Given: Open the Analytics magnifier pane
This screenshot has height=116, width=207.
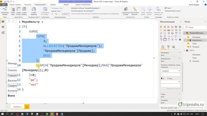Looking at the screenshot, I should 174,47.
